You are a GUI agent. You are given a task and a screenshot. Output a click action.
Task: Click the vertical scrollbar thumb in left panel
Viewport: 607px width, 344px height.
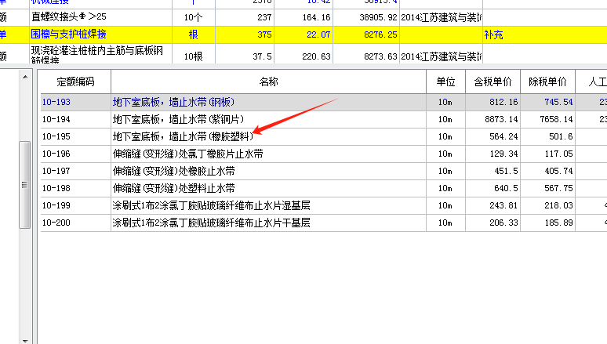[25, 185]
